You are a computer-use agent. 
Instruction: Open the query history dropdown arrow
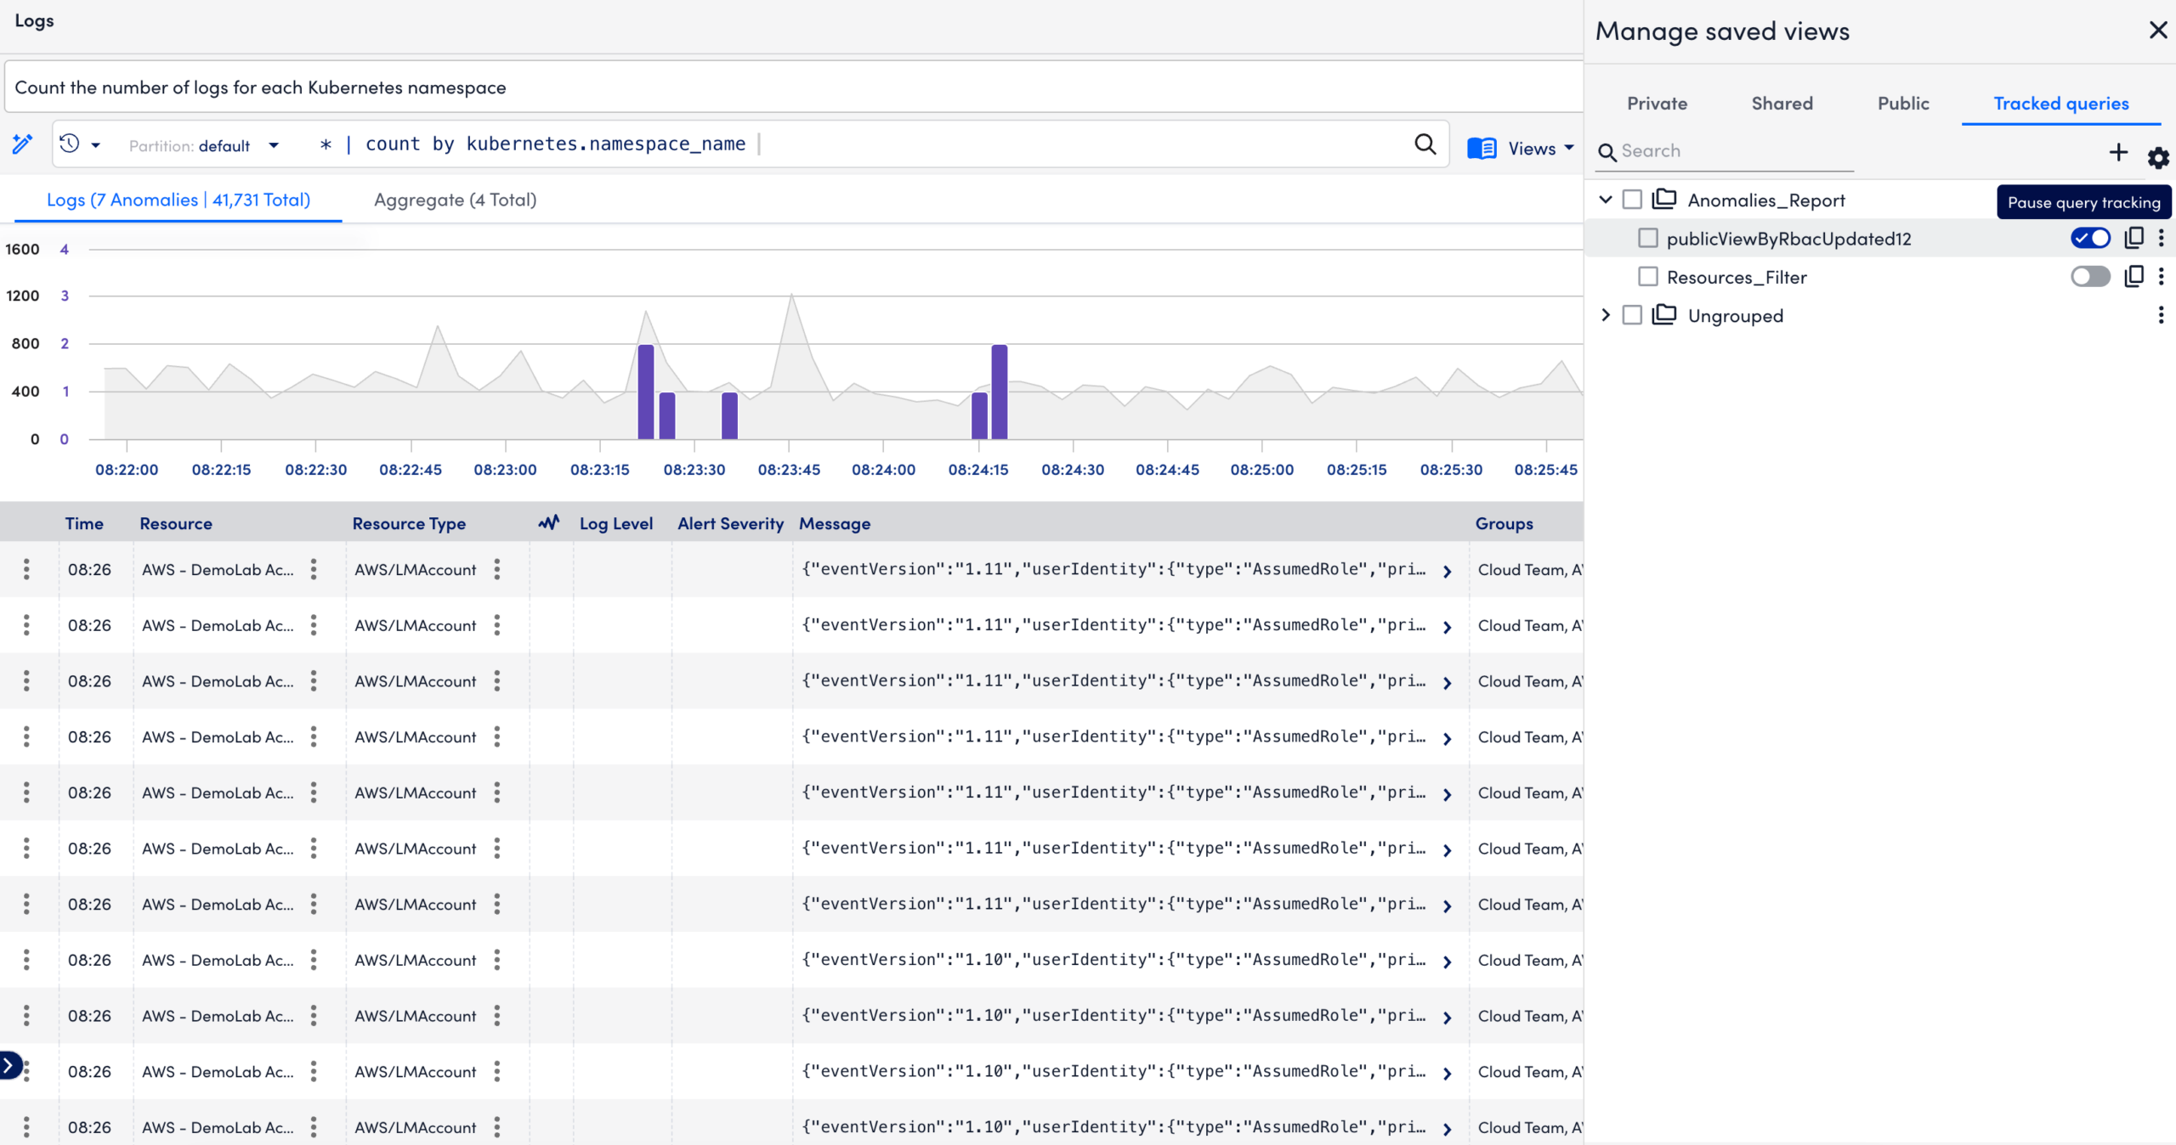tap(96, 145)
